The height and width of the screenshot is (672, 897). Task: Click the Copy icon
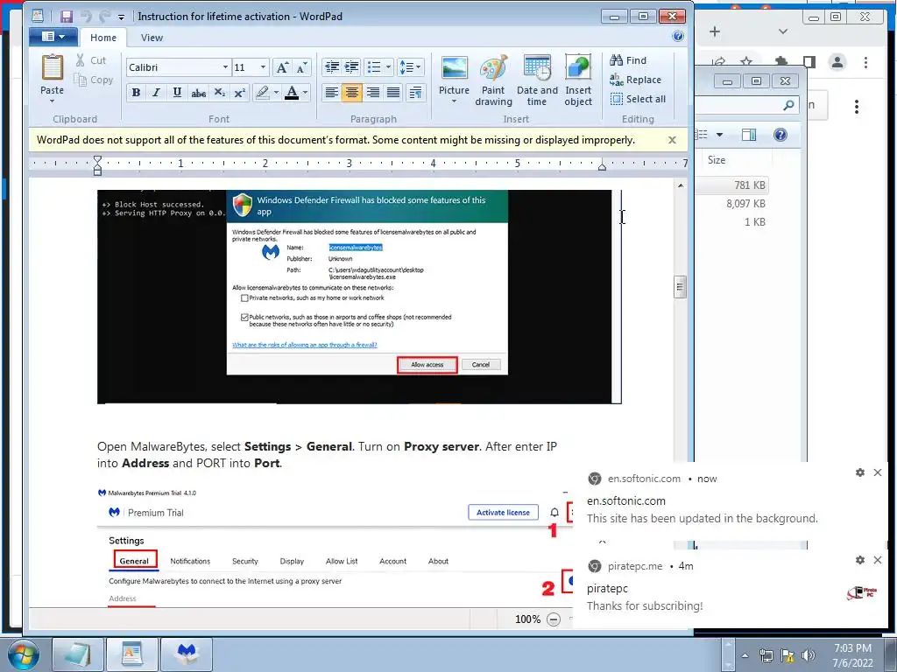click(81, 80)
